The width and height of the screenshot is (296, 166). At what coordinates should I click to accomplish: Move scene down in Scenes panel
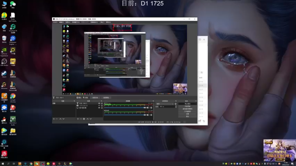click(x=63, y=119)
